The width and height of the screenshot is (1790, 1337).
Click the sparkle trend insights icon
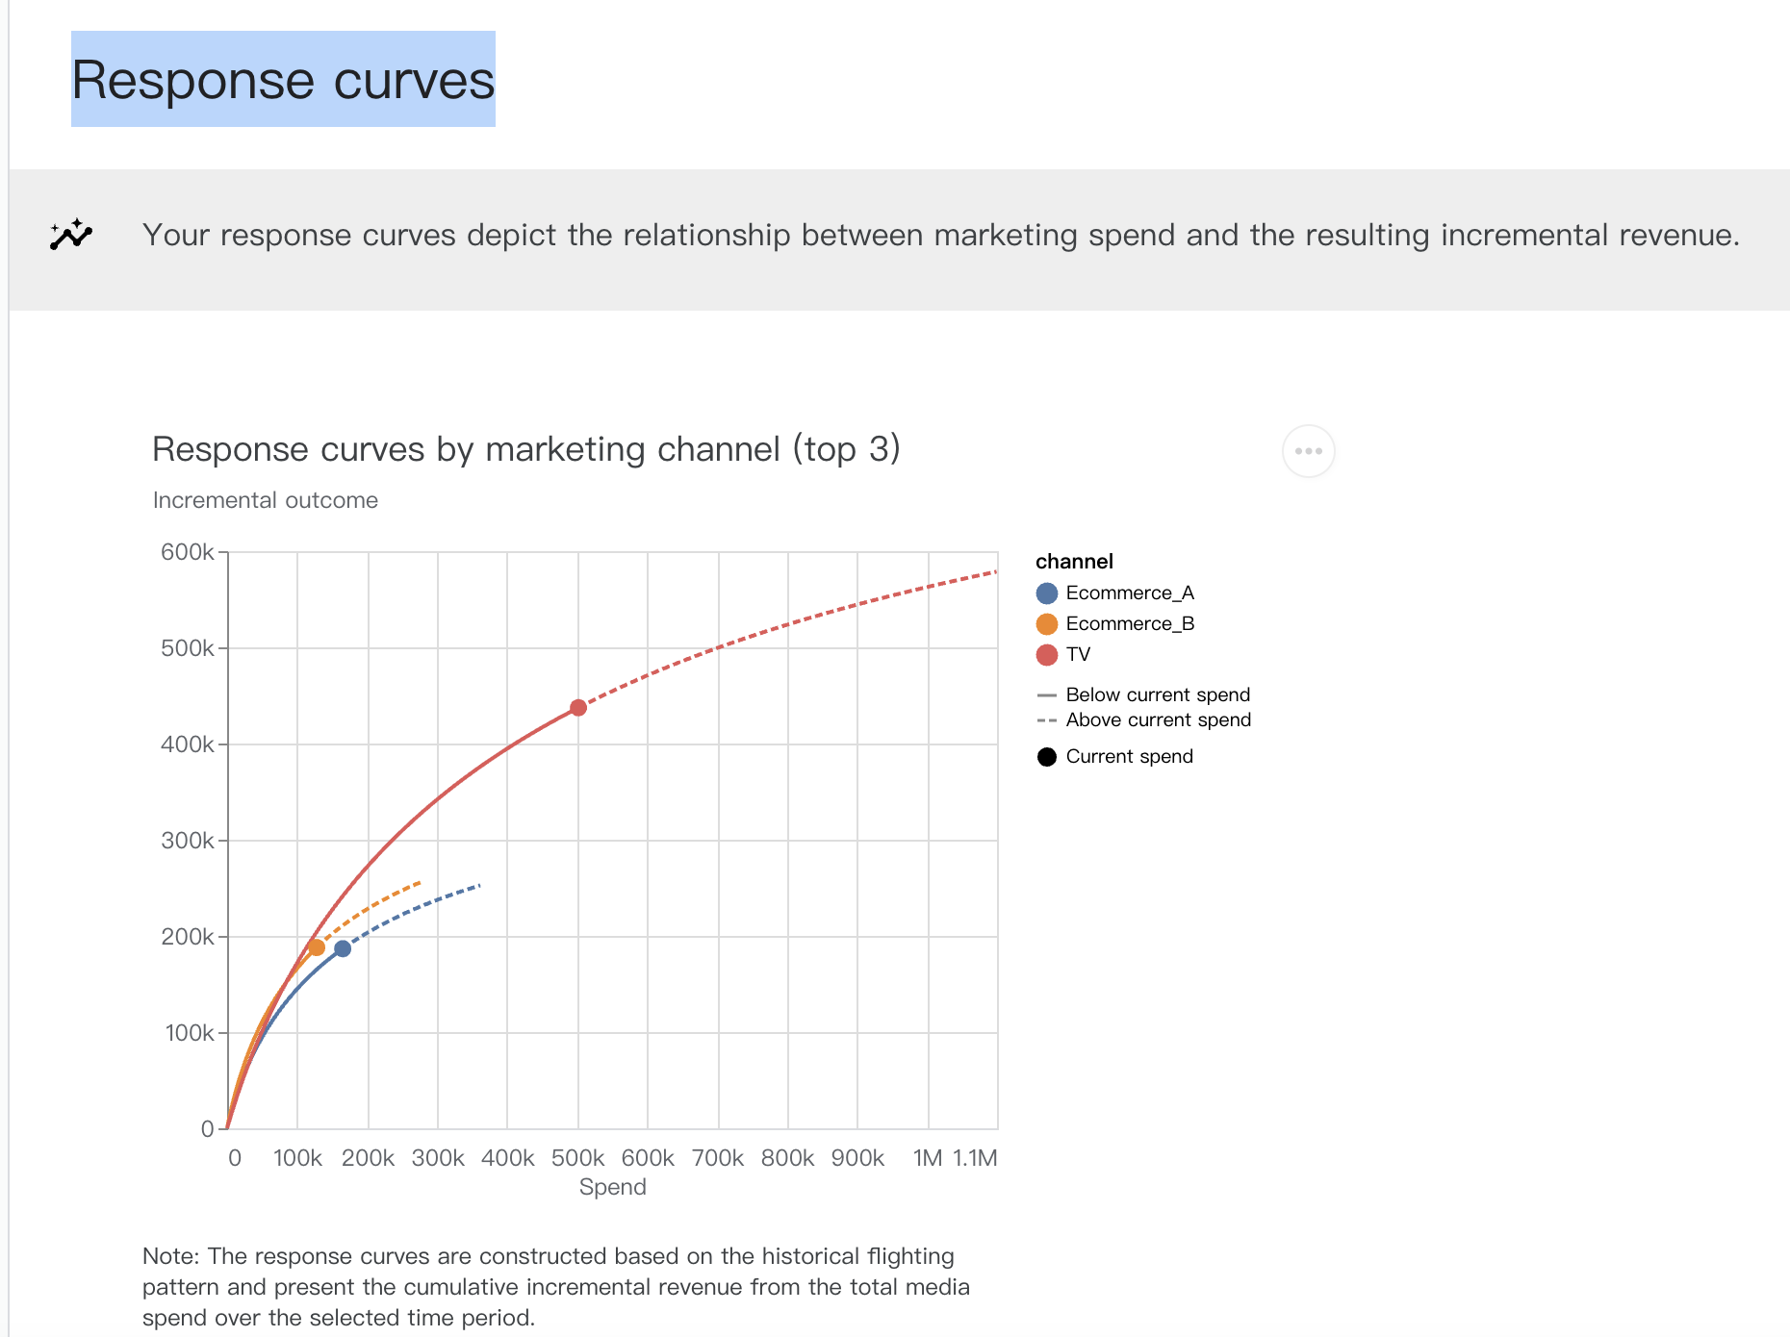point(71,235)
